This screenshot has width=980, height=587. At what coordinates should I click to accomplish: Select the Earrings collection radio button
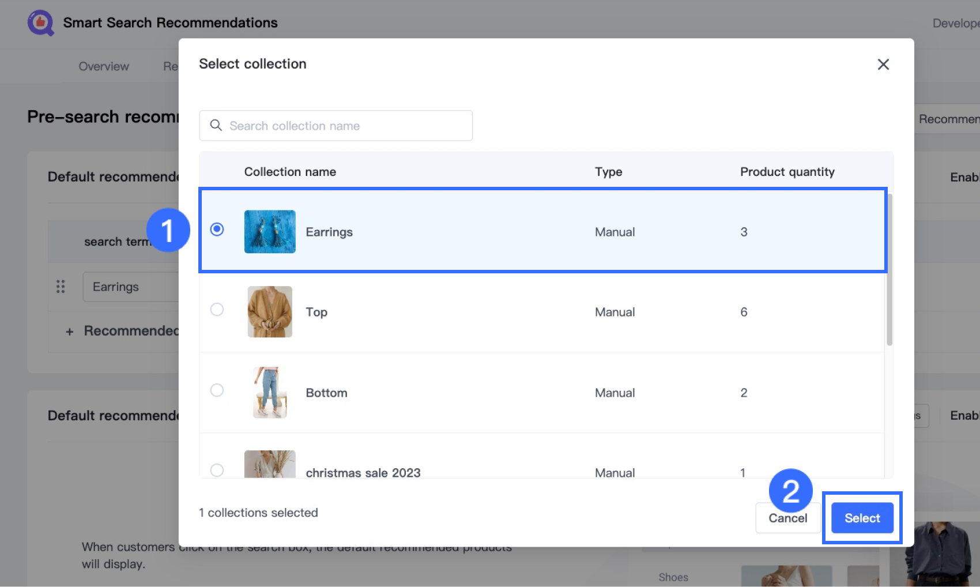(x=217, y=229)
